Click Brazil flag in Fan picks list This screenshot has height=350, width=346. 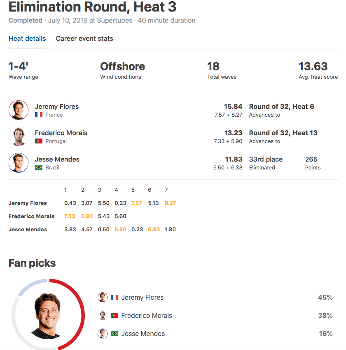(115, 334)
